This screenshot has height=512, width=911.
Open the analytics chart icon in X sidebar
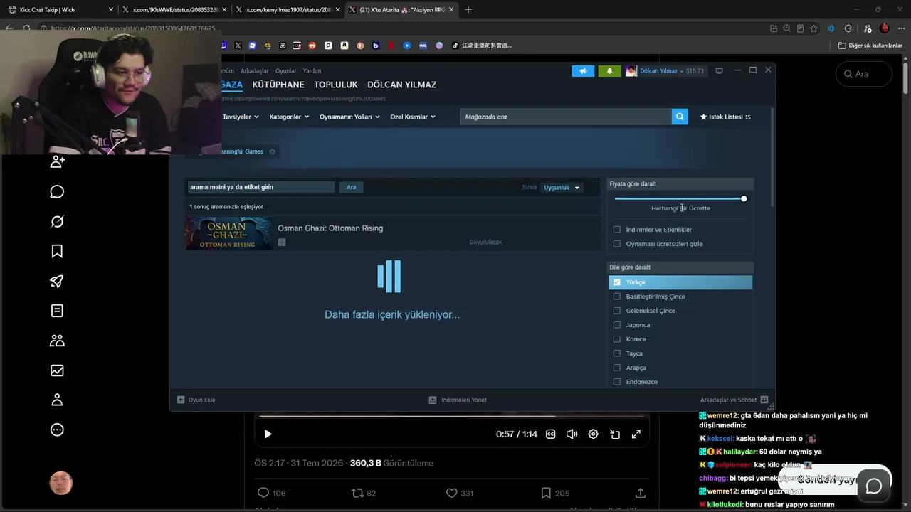(57, 370)
